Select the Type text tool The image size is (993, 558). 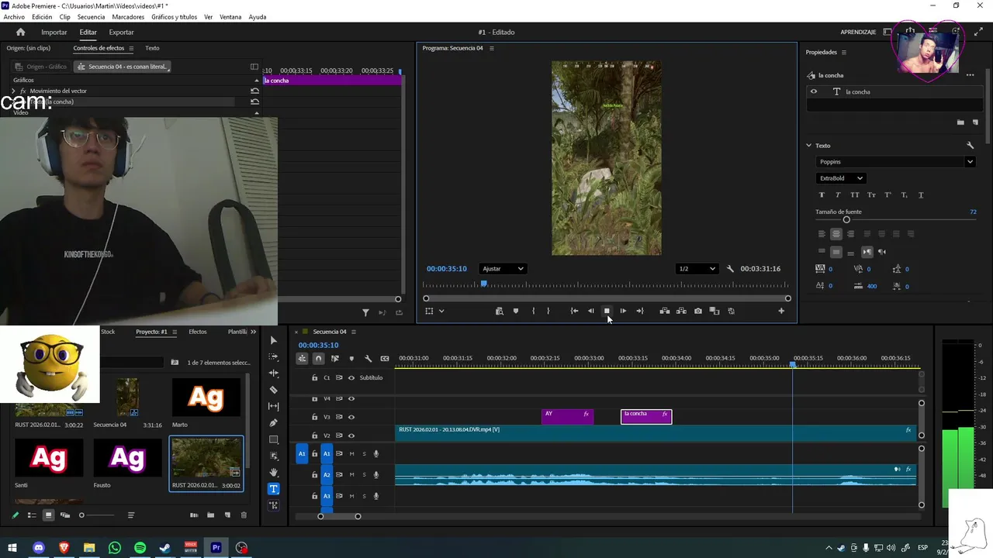click(x=273, y=489)
